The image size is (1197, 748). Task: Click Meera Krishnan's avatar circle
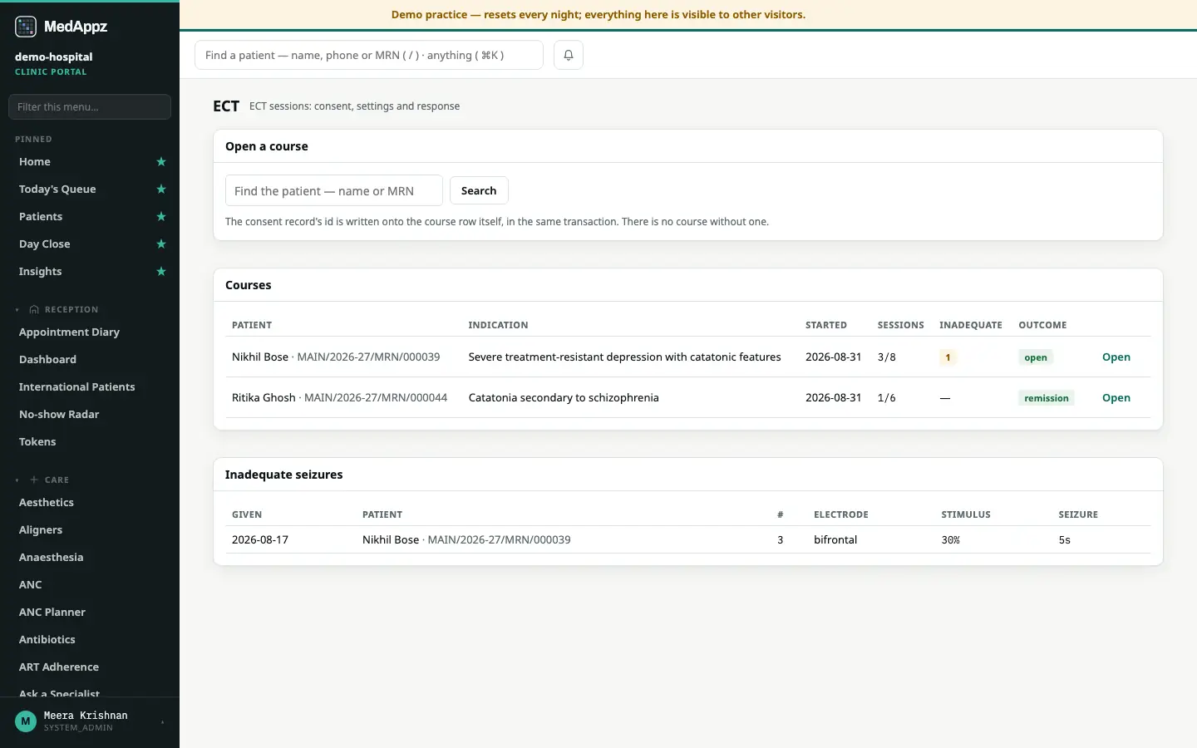pyautogui.click(x=26, y=721)
